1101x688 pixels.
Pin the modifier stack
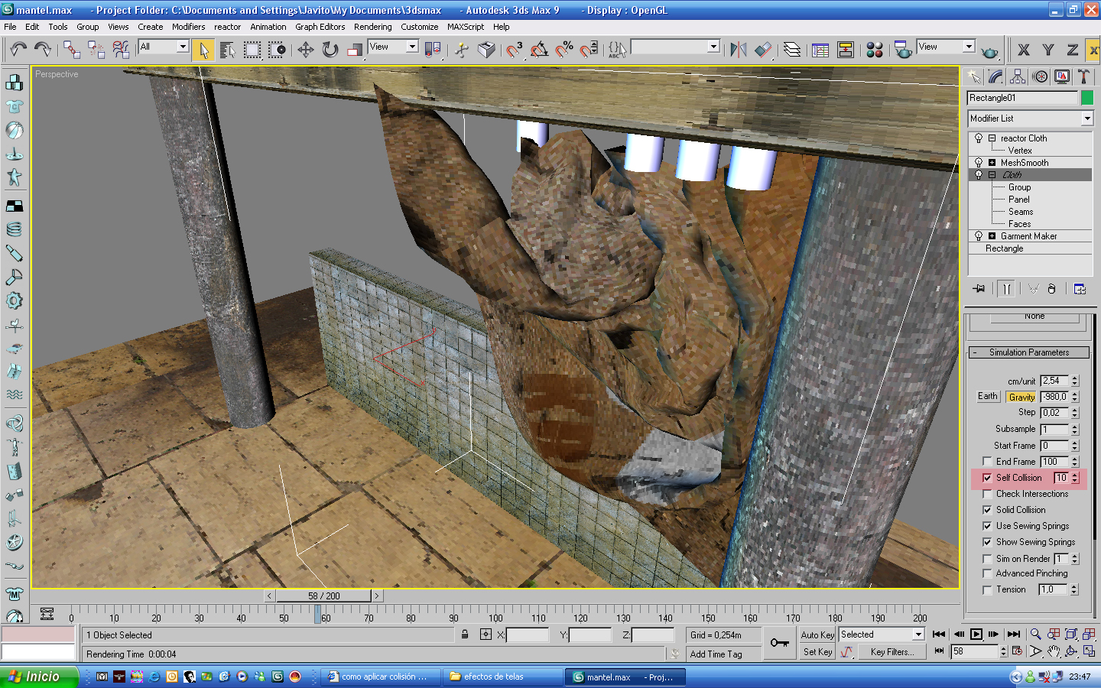coord(979,289)
